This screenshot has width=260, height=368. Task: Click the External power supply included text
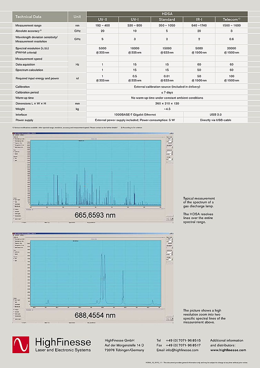pyautogui.click(x=135, y=120)
